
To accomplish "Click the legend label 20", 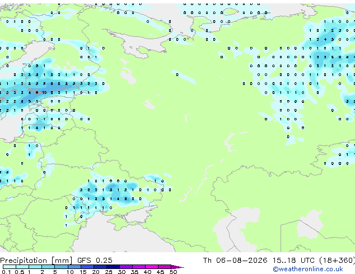I will tap(96, 272).
